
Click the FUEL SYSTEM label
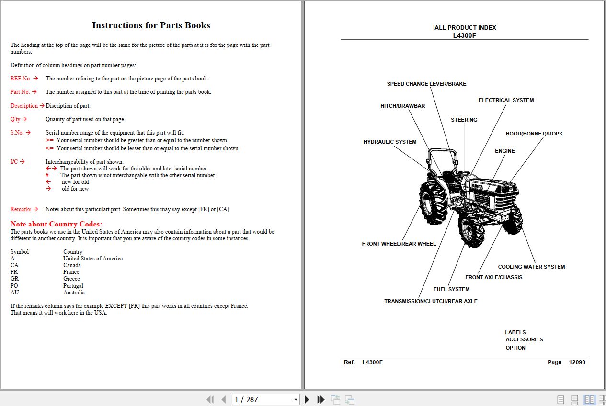click(451, 289)
